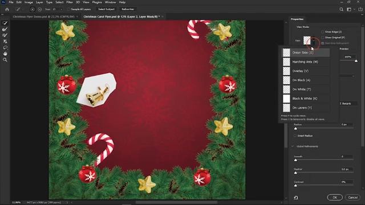Select the Refine Edge Brush tool

[x=5, y=29]
